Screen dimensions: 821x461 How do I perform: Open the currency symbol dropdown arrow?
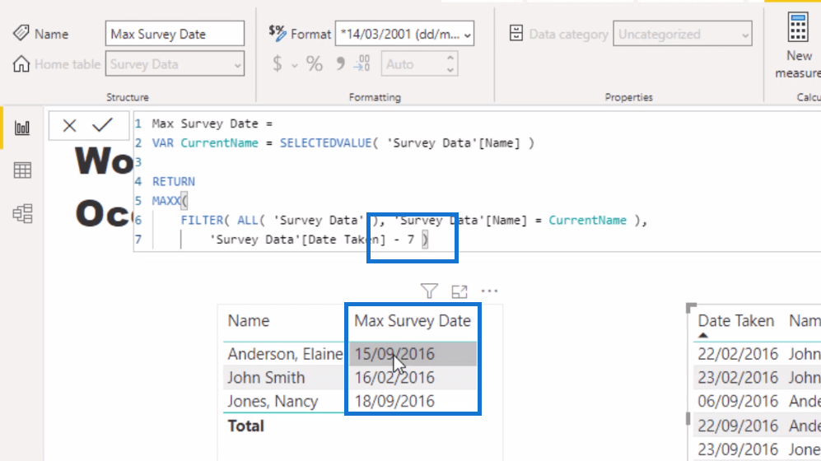pyautogui.click(x=295, y=65)
